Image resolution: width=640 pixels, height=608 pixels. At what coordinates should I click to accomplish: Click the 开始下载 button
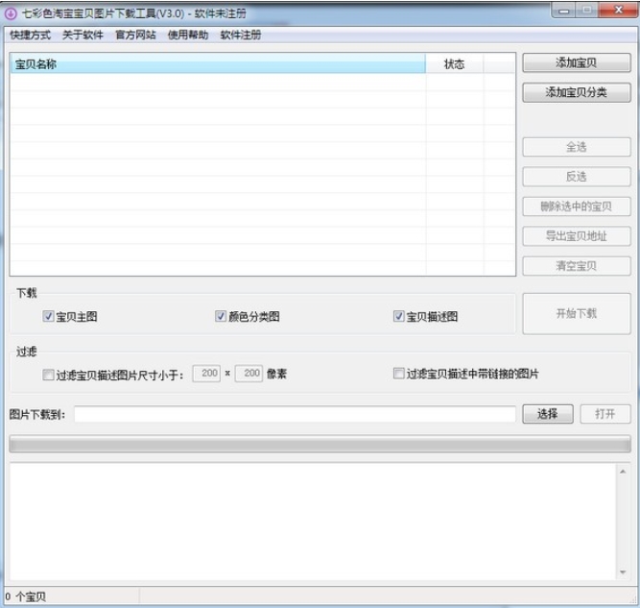click(577, 314)
